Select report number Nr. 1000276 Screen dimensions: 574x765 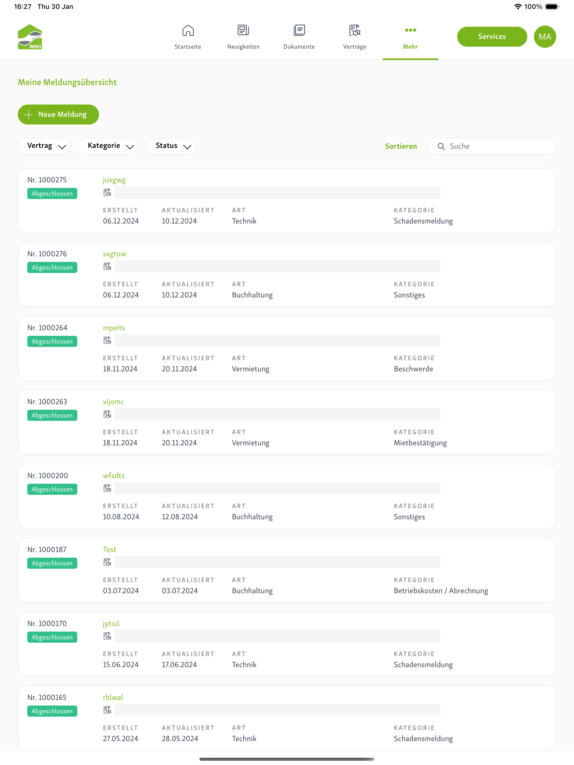pos(47,254)
